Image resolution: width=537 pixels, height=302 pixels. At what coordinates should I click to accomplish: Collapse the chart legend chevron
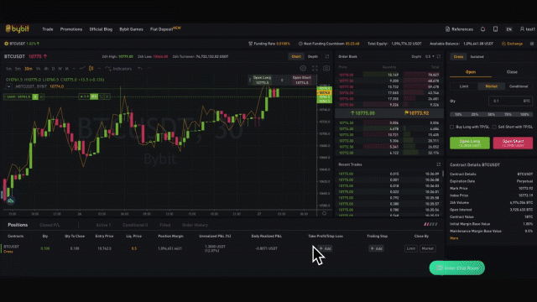8,86
